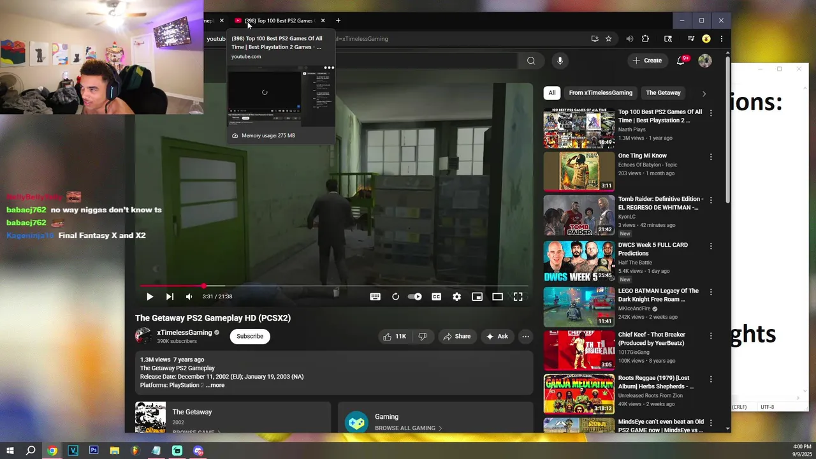Open File Explorer from the taskbar
This screenshot has width=816, height=459.
(115, 451)
